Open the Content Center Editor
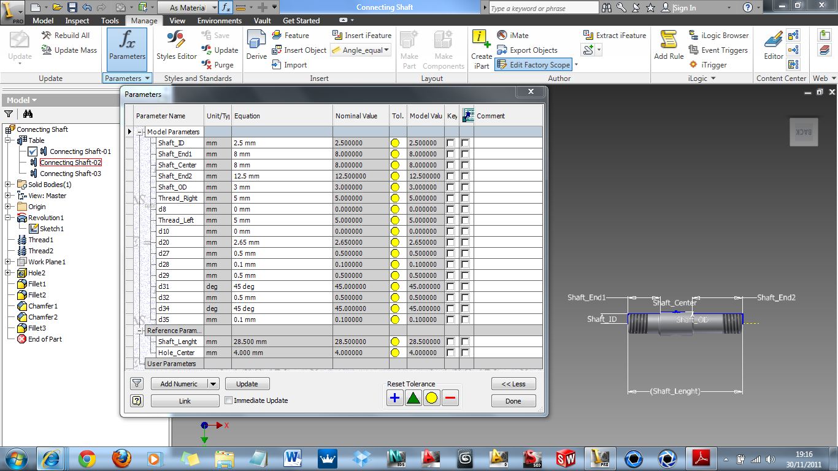Image resolution: width=838 pixels, height=471 pixels. (x=773, y=46)
